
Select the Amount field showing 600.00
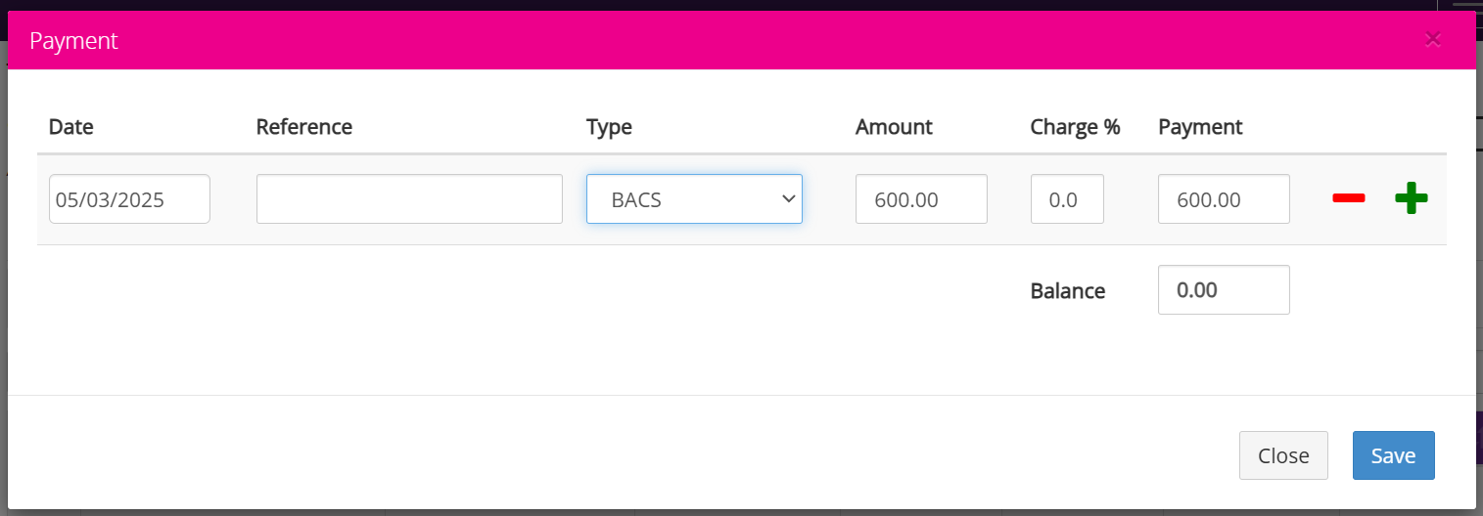click(x=921, y=199)
